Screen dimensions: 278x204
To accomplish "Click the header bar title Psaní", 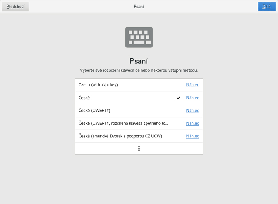I will (x=139, y=7).
